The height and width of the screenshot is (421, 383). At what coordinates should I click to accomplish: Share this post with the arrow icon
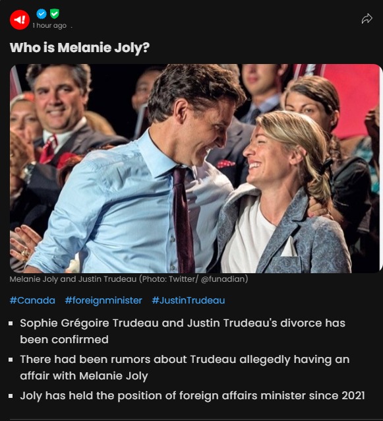click(x=367, y=18)
